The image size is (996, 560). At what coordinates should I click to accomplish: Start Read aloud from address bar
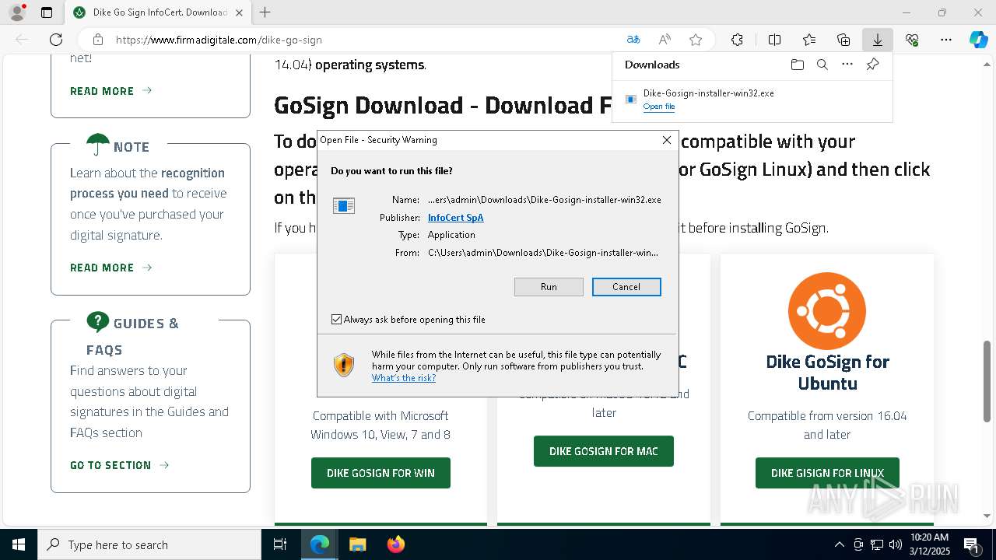[x=665, y=40]
